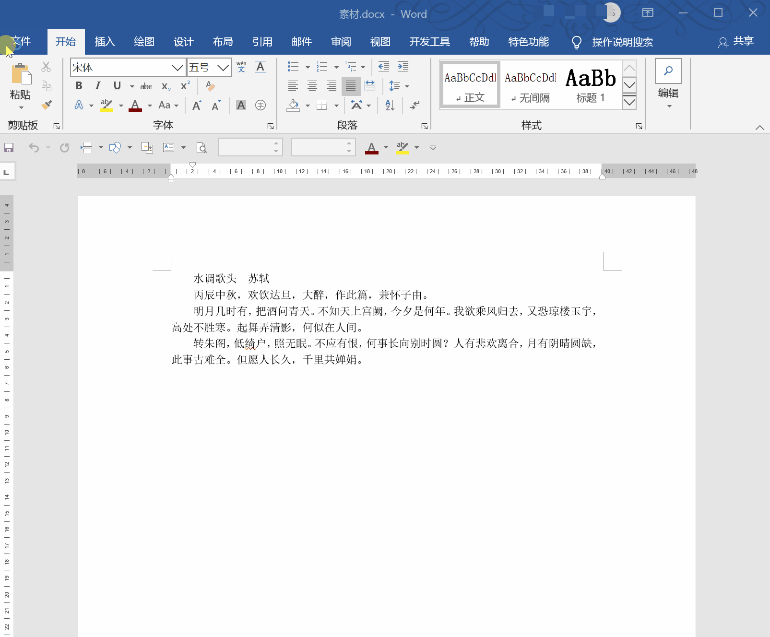Switch to the 开发工具 tab
The image size is (770, 637).
click(429, 42)
